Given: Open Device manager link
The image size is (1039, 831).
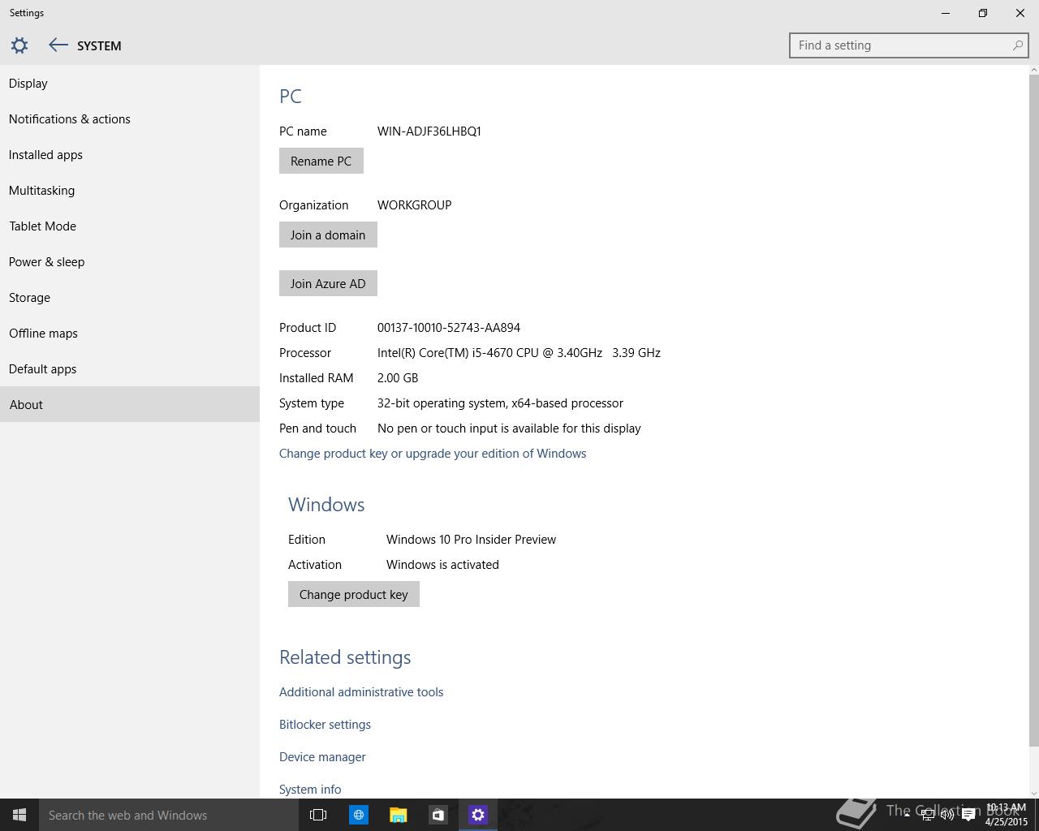Looking at the screenshot, I should [x=322, y=757].
